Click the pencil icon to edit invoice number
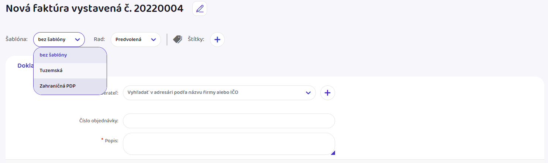The height and width of the screenshot is (163, 548). point(200,9)
